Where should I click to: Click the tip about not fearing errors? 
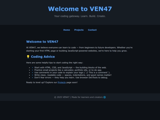pyautogui.click(x=71, y=78)
